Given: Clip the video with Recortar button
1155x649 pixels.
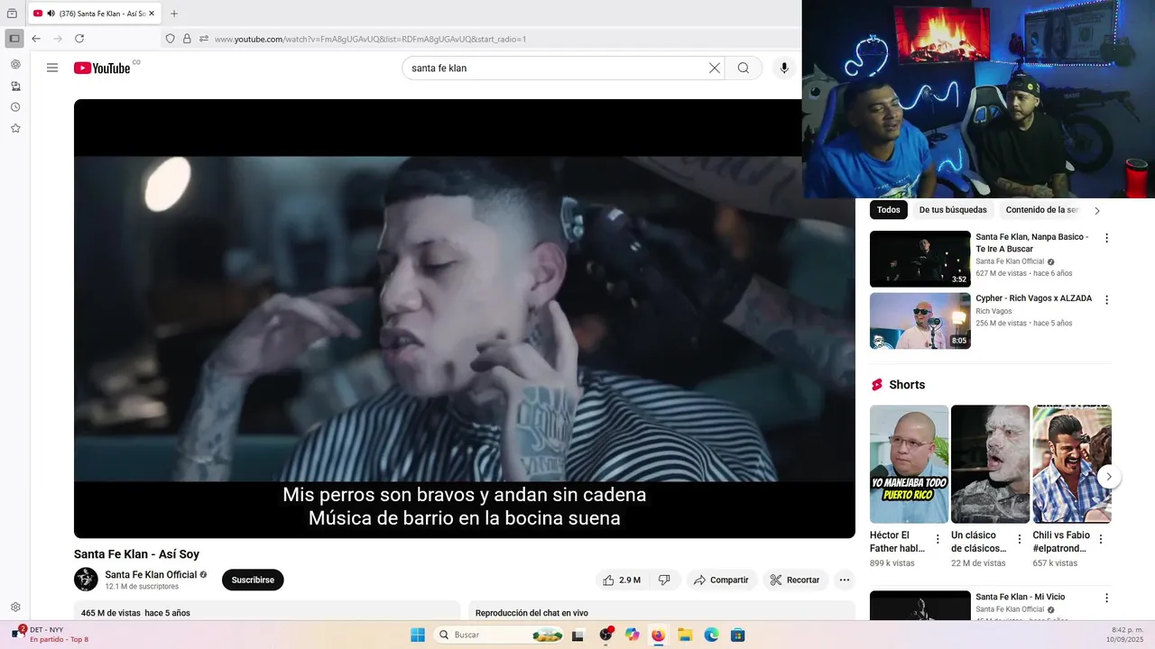Looking at the screenshot, I should point(795,580).
